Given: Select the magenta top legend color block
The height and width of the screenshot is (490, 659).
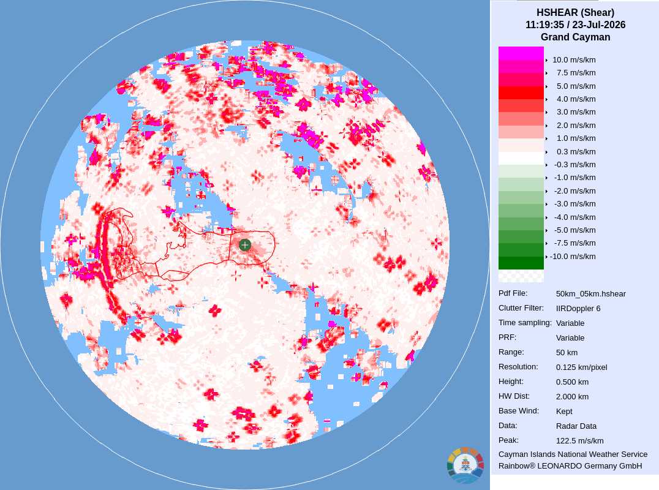Looking at the screenshot, I should point(521,53).
